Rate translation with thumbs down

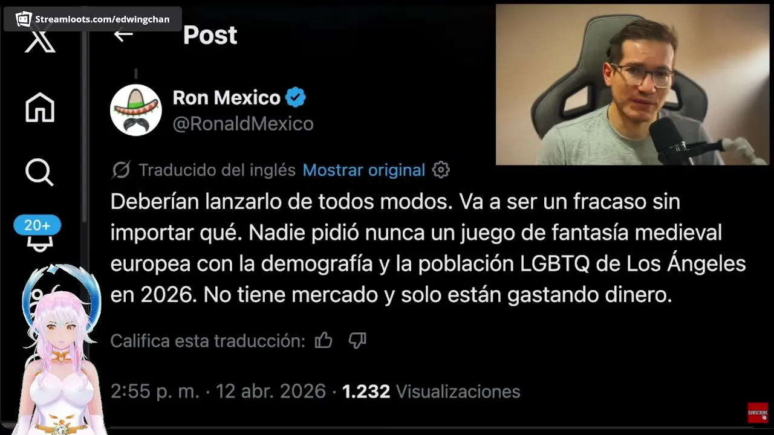click(357, 341)
